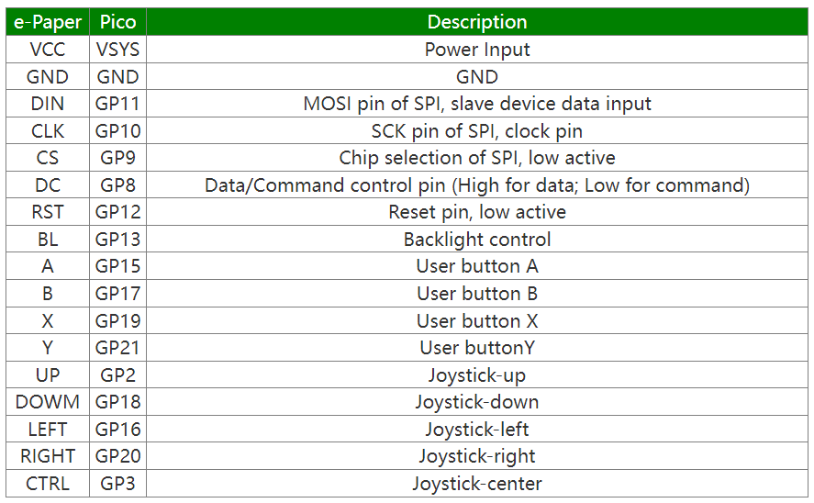Select the RST pin cell
Screen dimensions: 814x503
click(x=48, y=212)
